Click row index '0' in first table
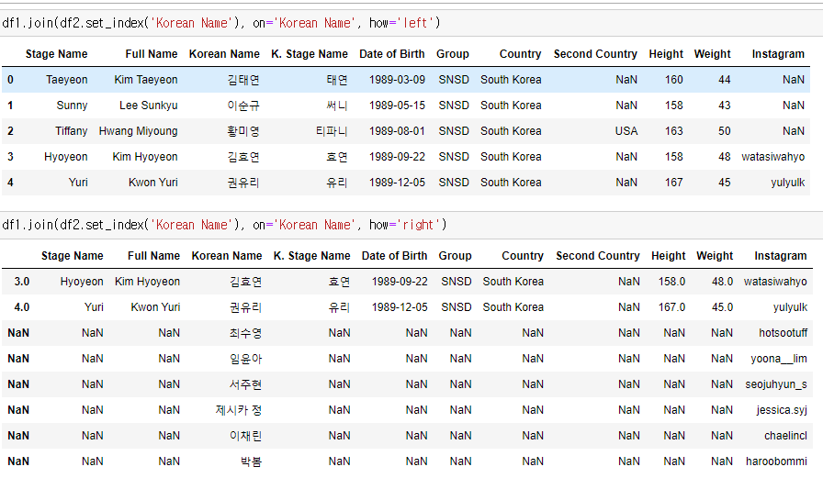Viewport: 823px width, 478px height. point(10,80)
